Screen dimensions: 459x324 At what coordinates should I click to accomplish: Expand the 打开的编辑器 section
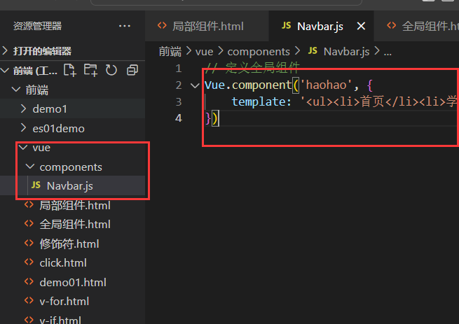coord(6,51)
